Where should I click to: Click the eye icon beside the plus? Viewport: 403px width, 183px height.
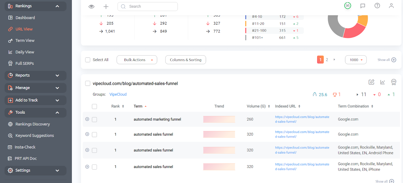91,7
